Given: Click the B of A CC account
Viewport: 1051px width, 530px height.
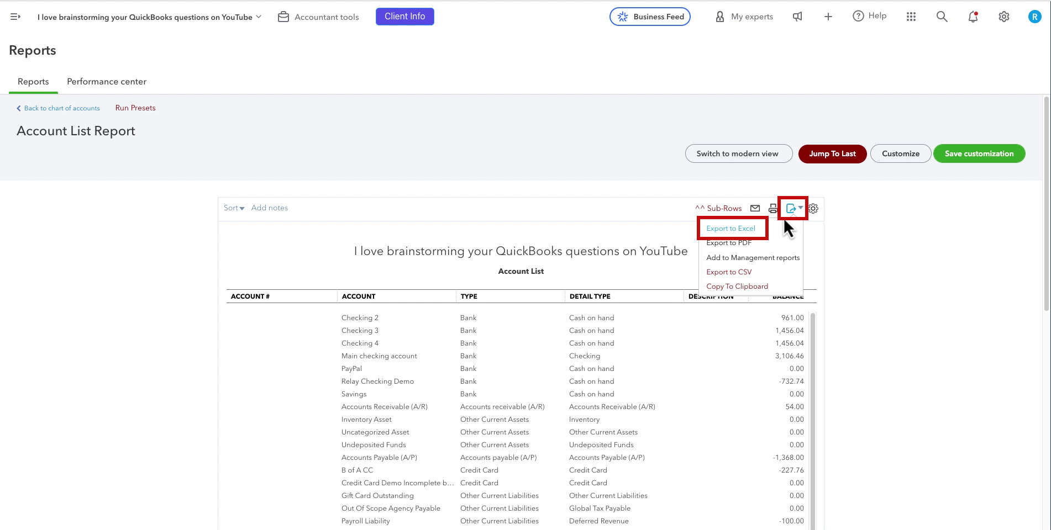Looking at the screenshot, I should [357, 470].
